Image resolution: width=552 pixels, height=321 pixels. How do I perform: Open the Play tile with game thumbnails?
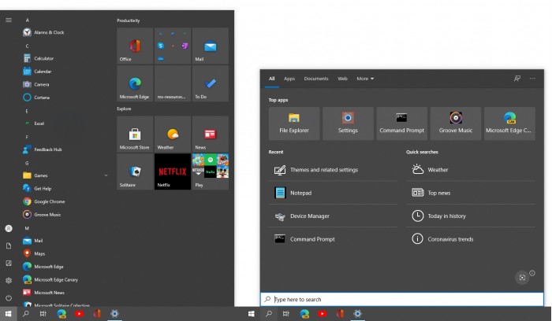pyautogui.click(x=211, y=172)
